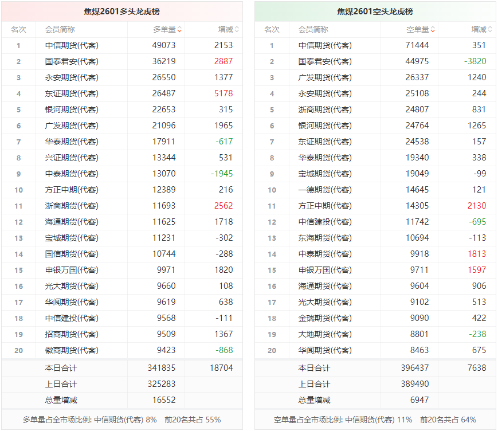The width and height of the screenshot is (498, 431).
Task: Click short volume value 24807
Action: pyautogui.click(x=417, y=109)
